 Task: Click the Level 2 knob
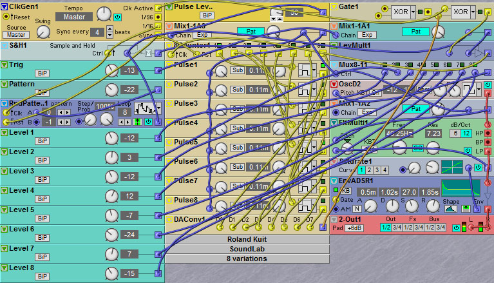point(112,157)
